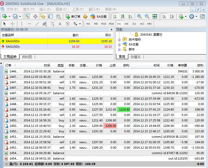The width and height of the screenshot is (208, 168).
Task: Switch to M15 timeframe
Action: tap(104, 24)
